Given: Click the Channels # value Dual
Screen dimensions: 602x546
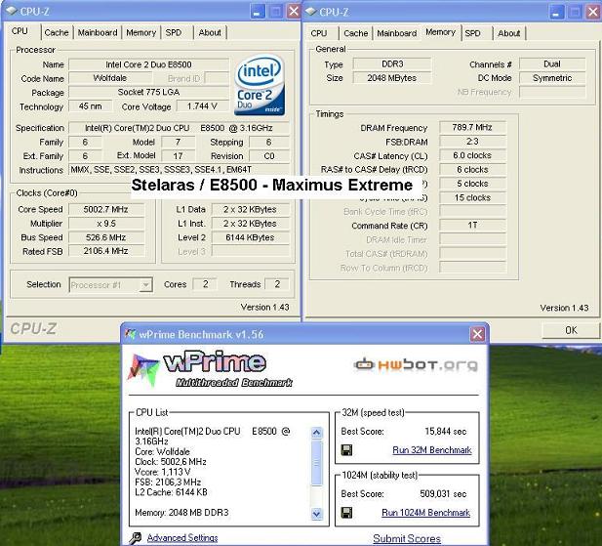Looking at the screenshot, I should [552, 63].
